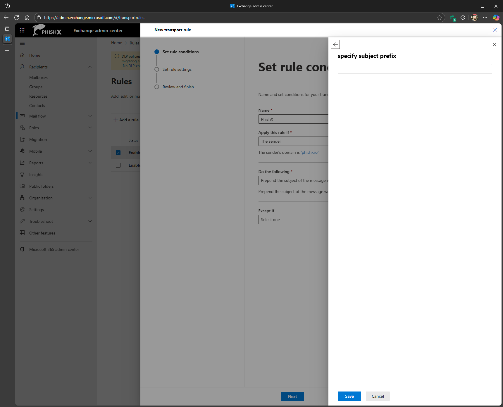Click the PhishX logo
This screenshot has width=503, height=407.
pos(47,30)
